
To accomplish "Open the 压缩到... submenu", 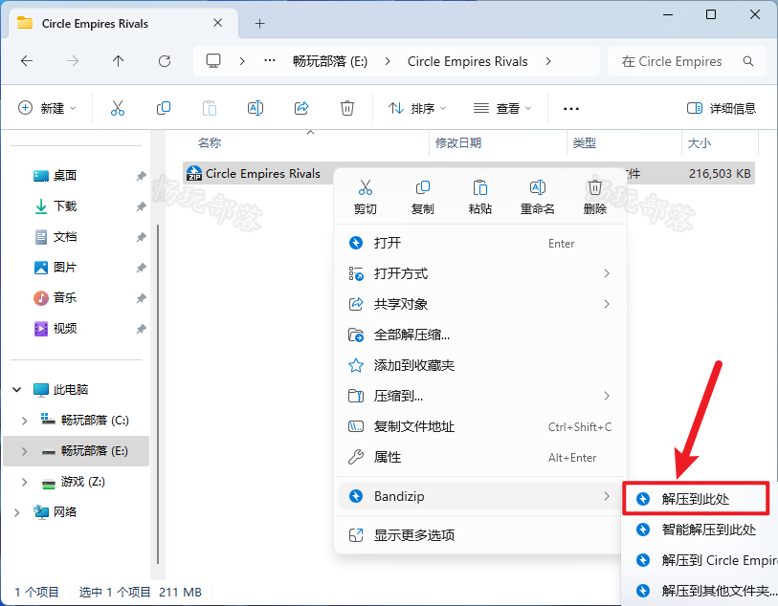I will (480, 396).
